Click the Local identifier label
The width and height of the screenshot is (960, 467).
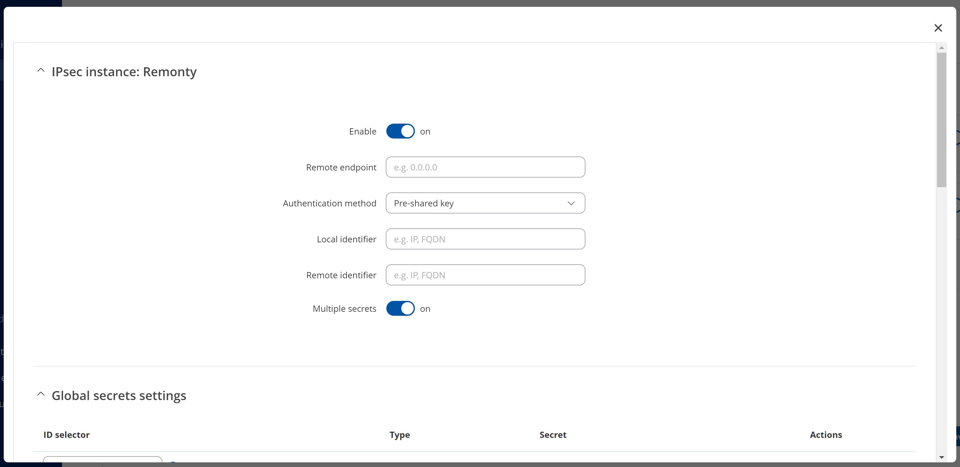[346, 239]
